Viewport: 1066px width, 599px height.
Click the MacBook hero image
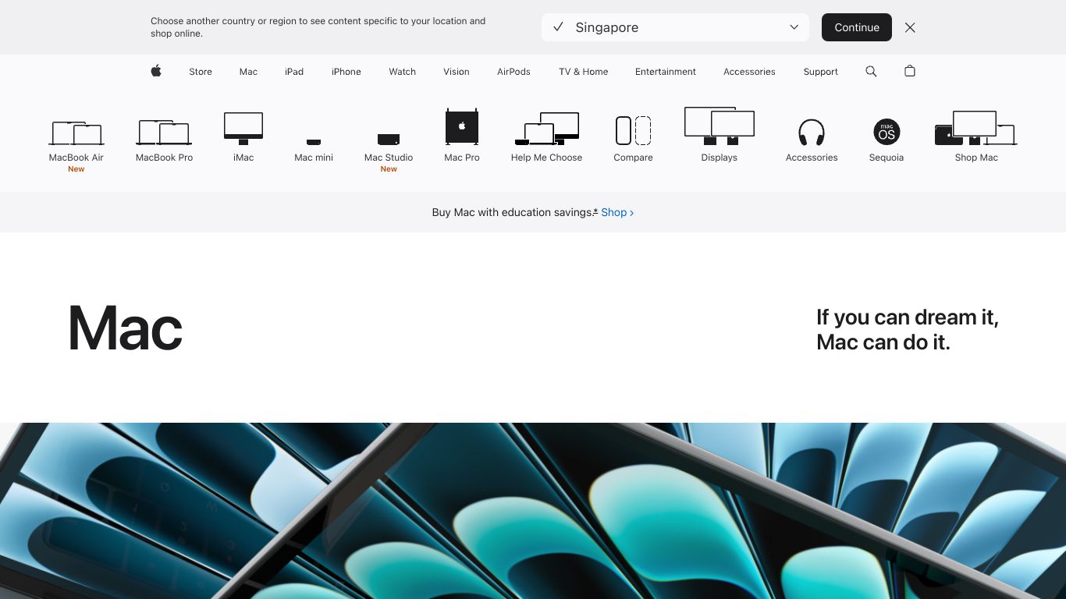click(x=533, y=511)
